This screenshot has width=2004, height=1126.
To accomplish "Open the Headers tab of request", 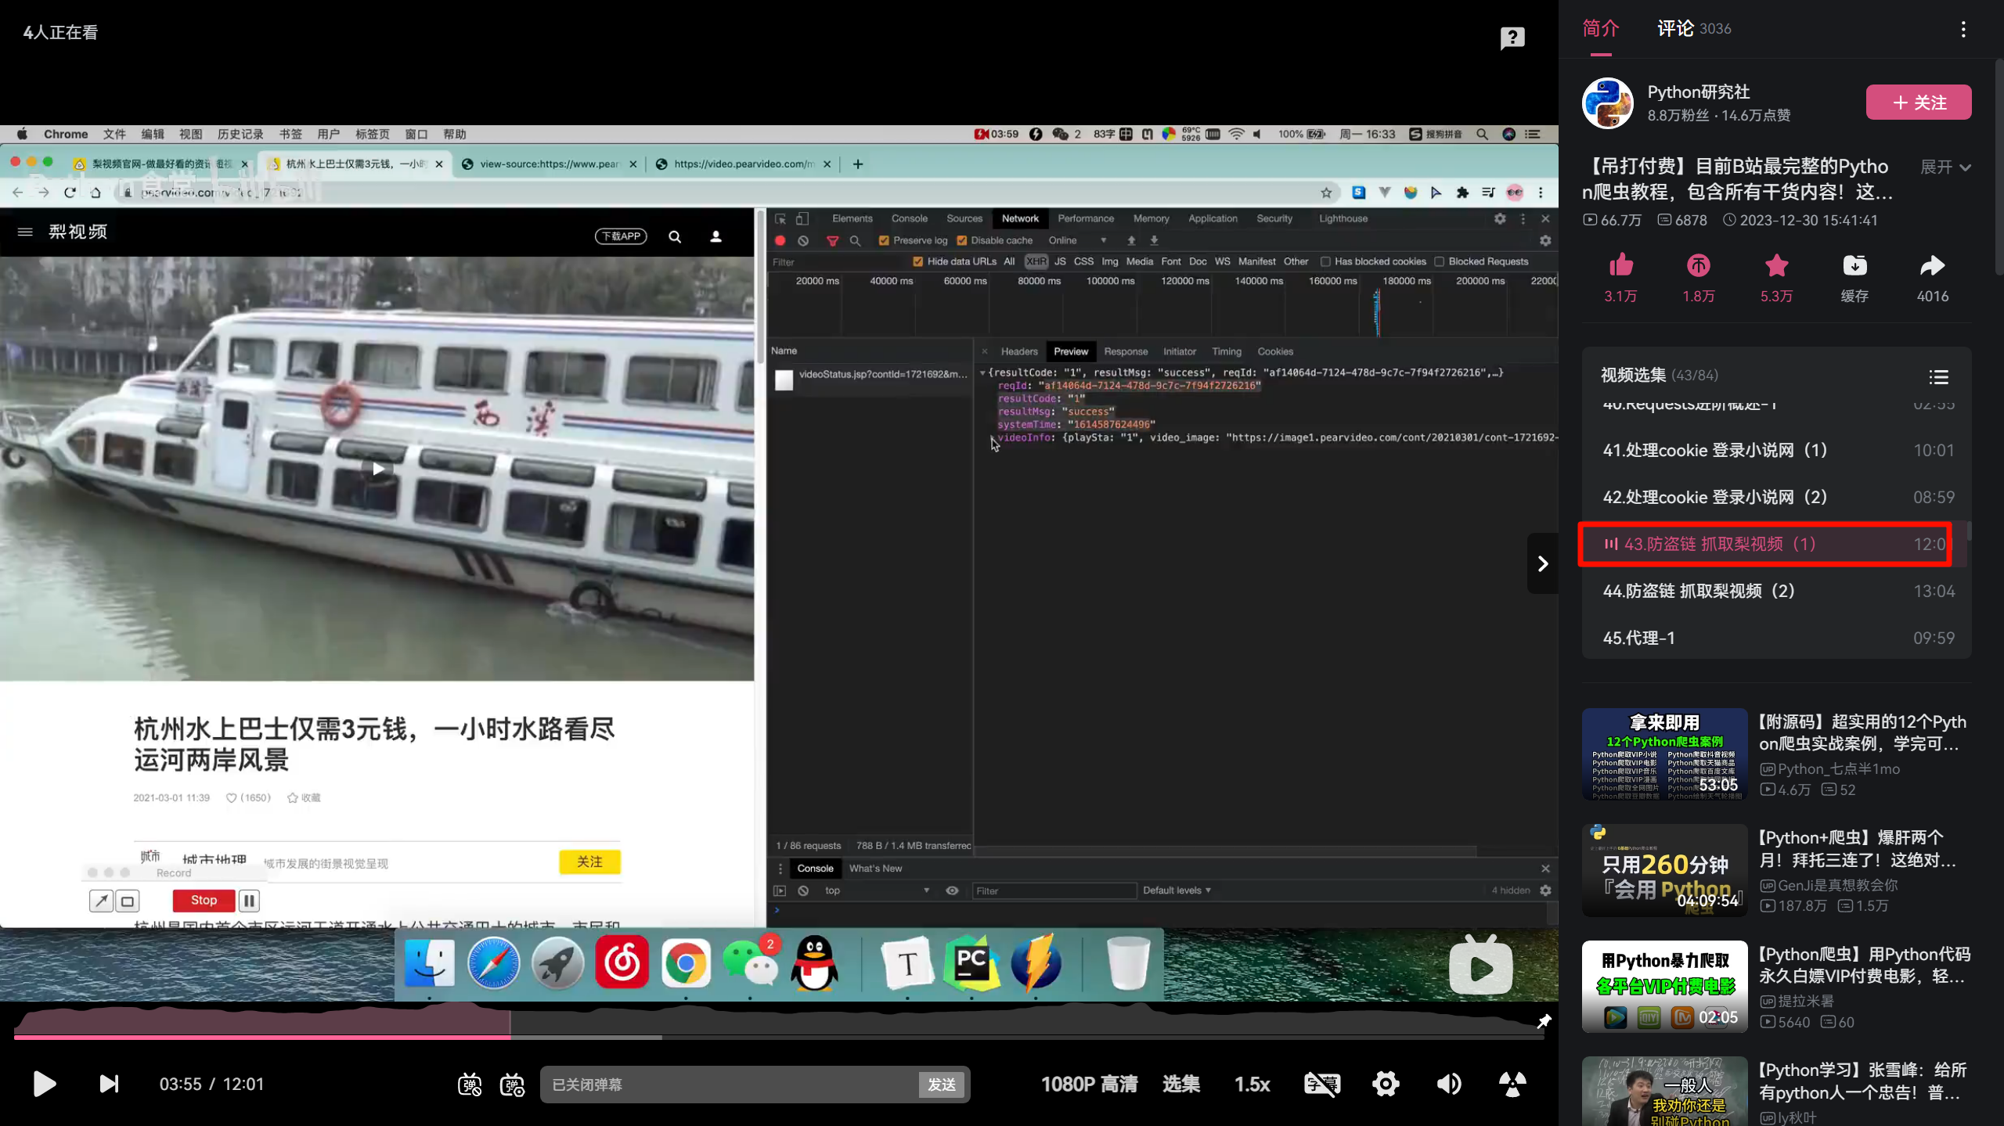I will click(1018, 352).
